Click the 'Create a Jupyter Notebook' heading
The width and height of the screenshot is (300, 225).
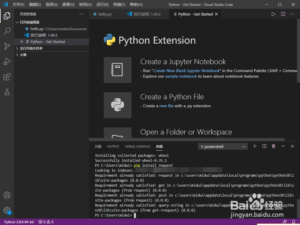[x=183, y=62]
